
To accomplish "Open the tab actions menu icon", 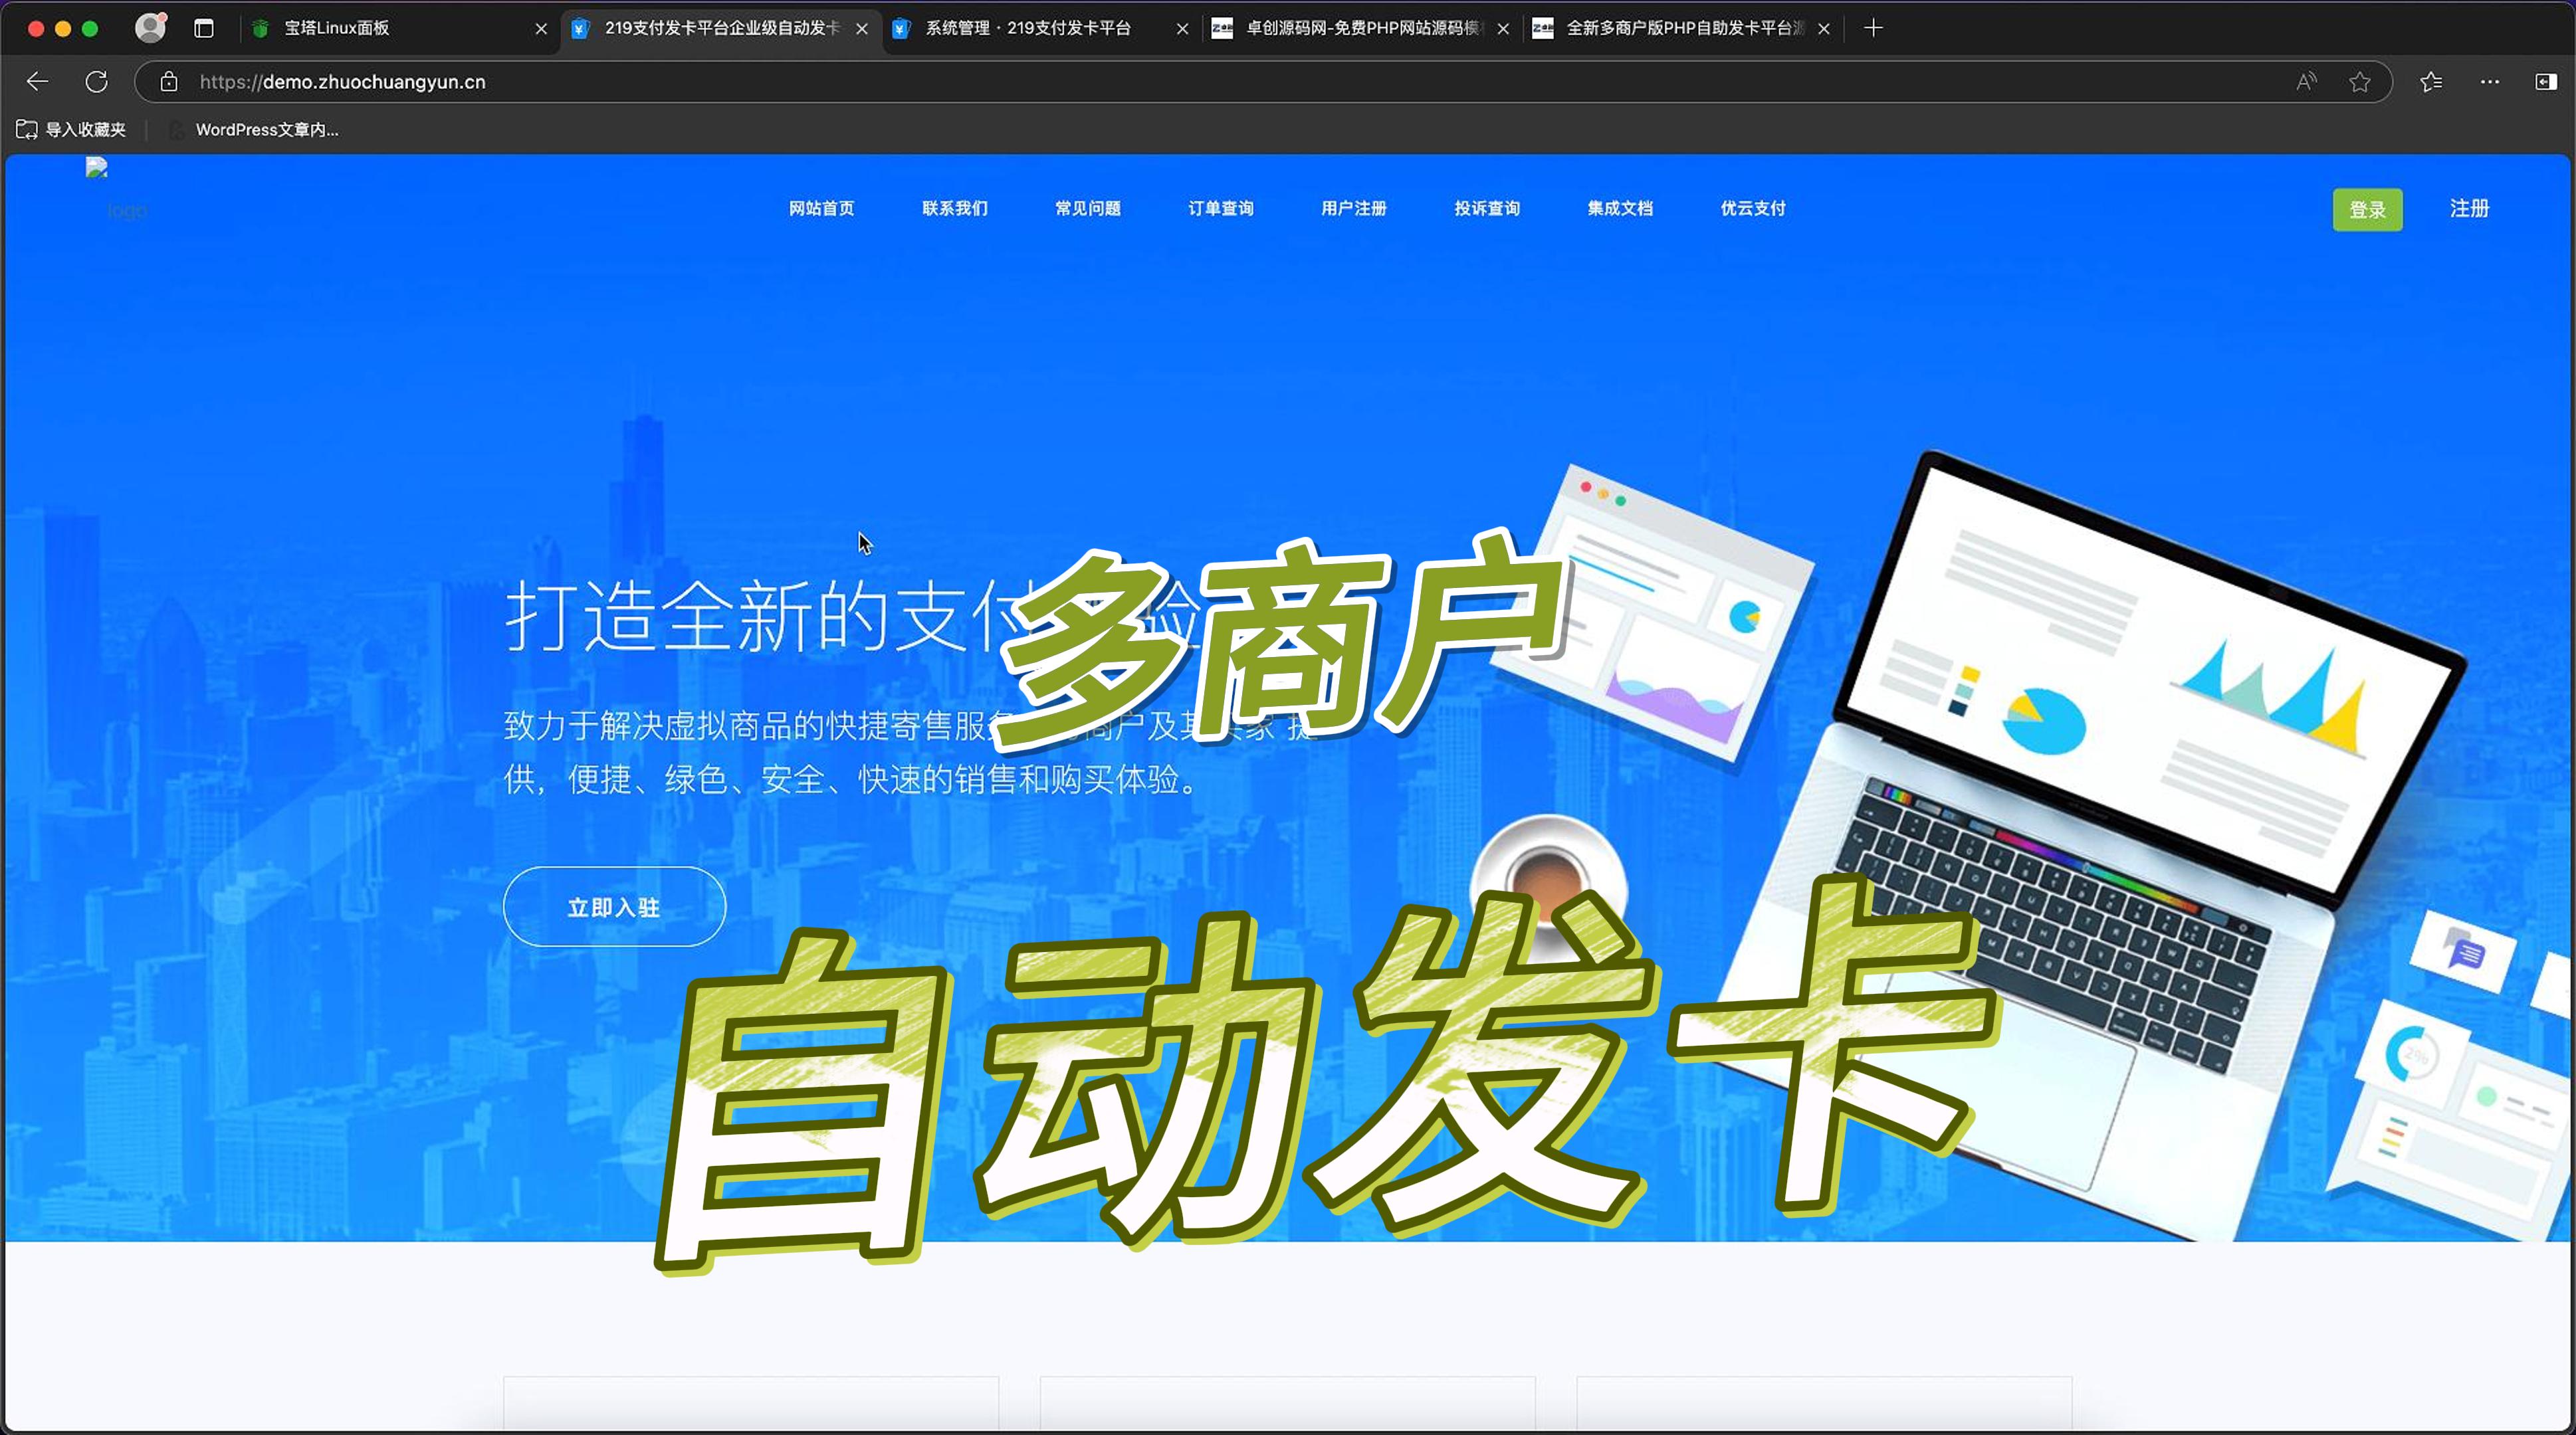I will (204, 29).
